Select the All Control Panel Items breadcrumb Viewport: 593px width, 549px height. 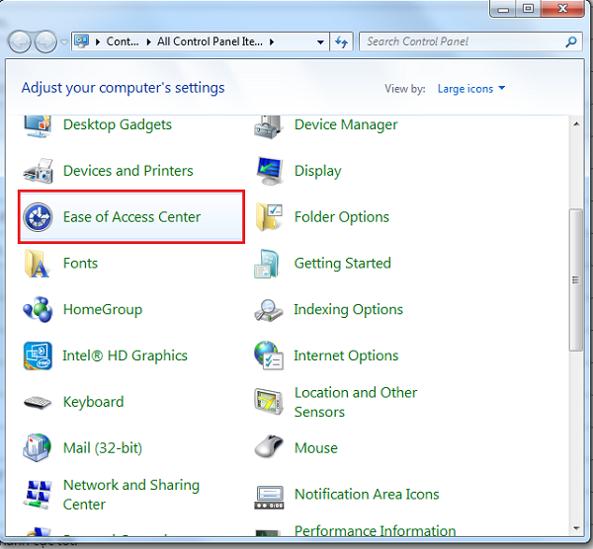click(210, 42)
